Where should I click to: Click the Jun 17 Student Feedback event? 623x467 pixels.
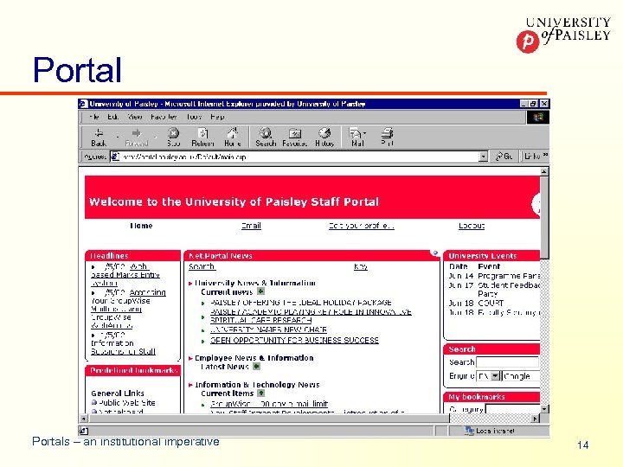494,289
